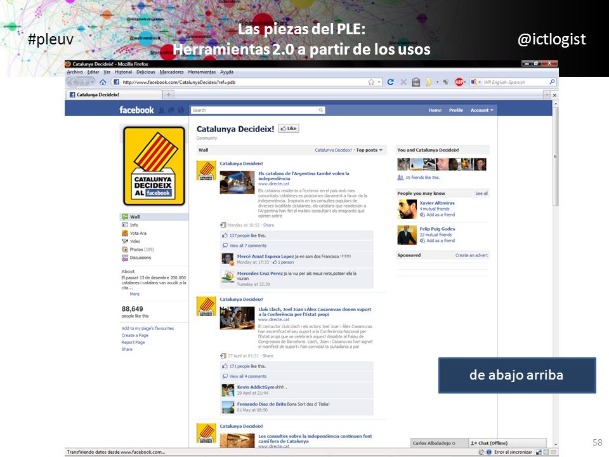609x457 pixels.
Task: Click the notifications globe icon on the Facebook bar
Action: [181, 110]
